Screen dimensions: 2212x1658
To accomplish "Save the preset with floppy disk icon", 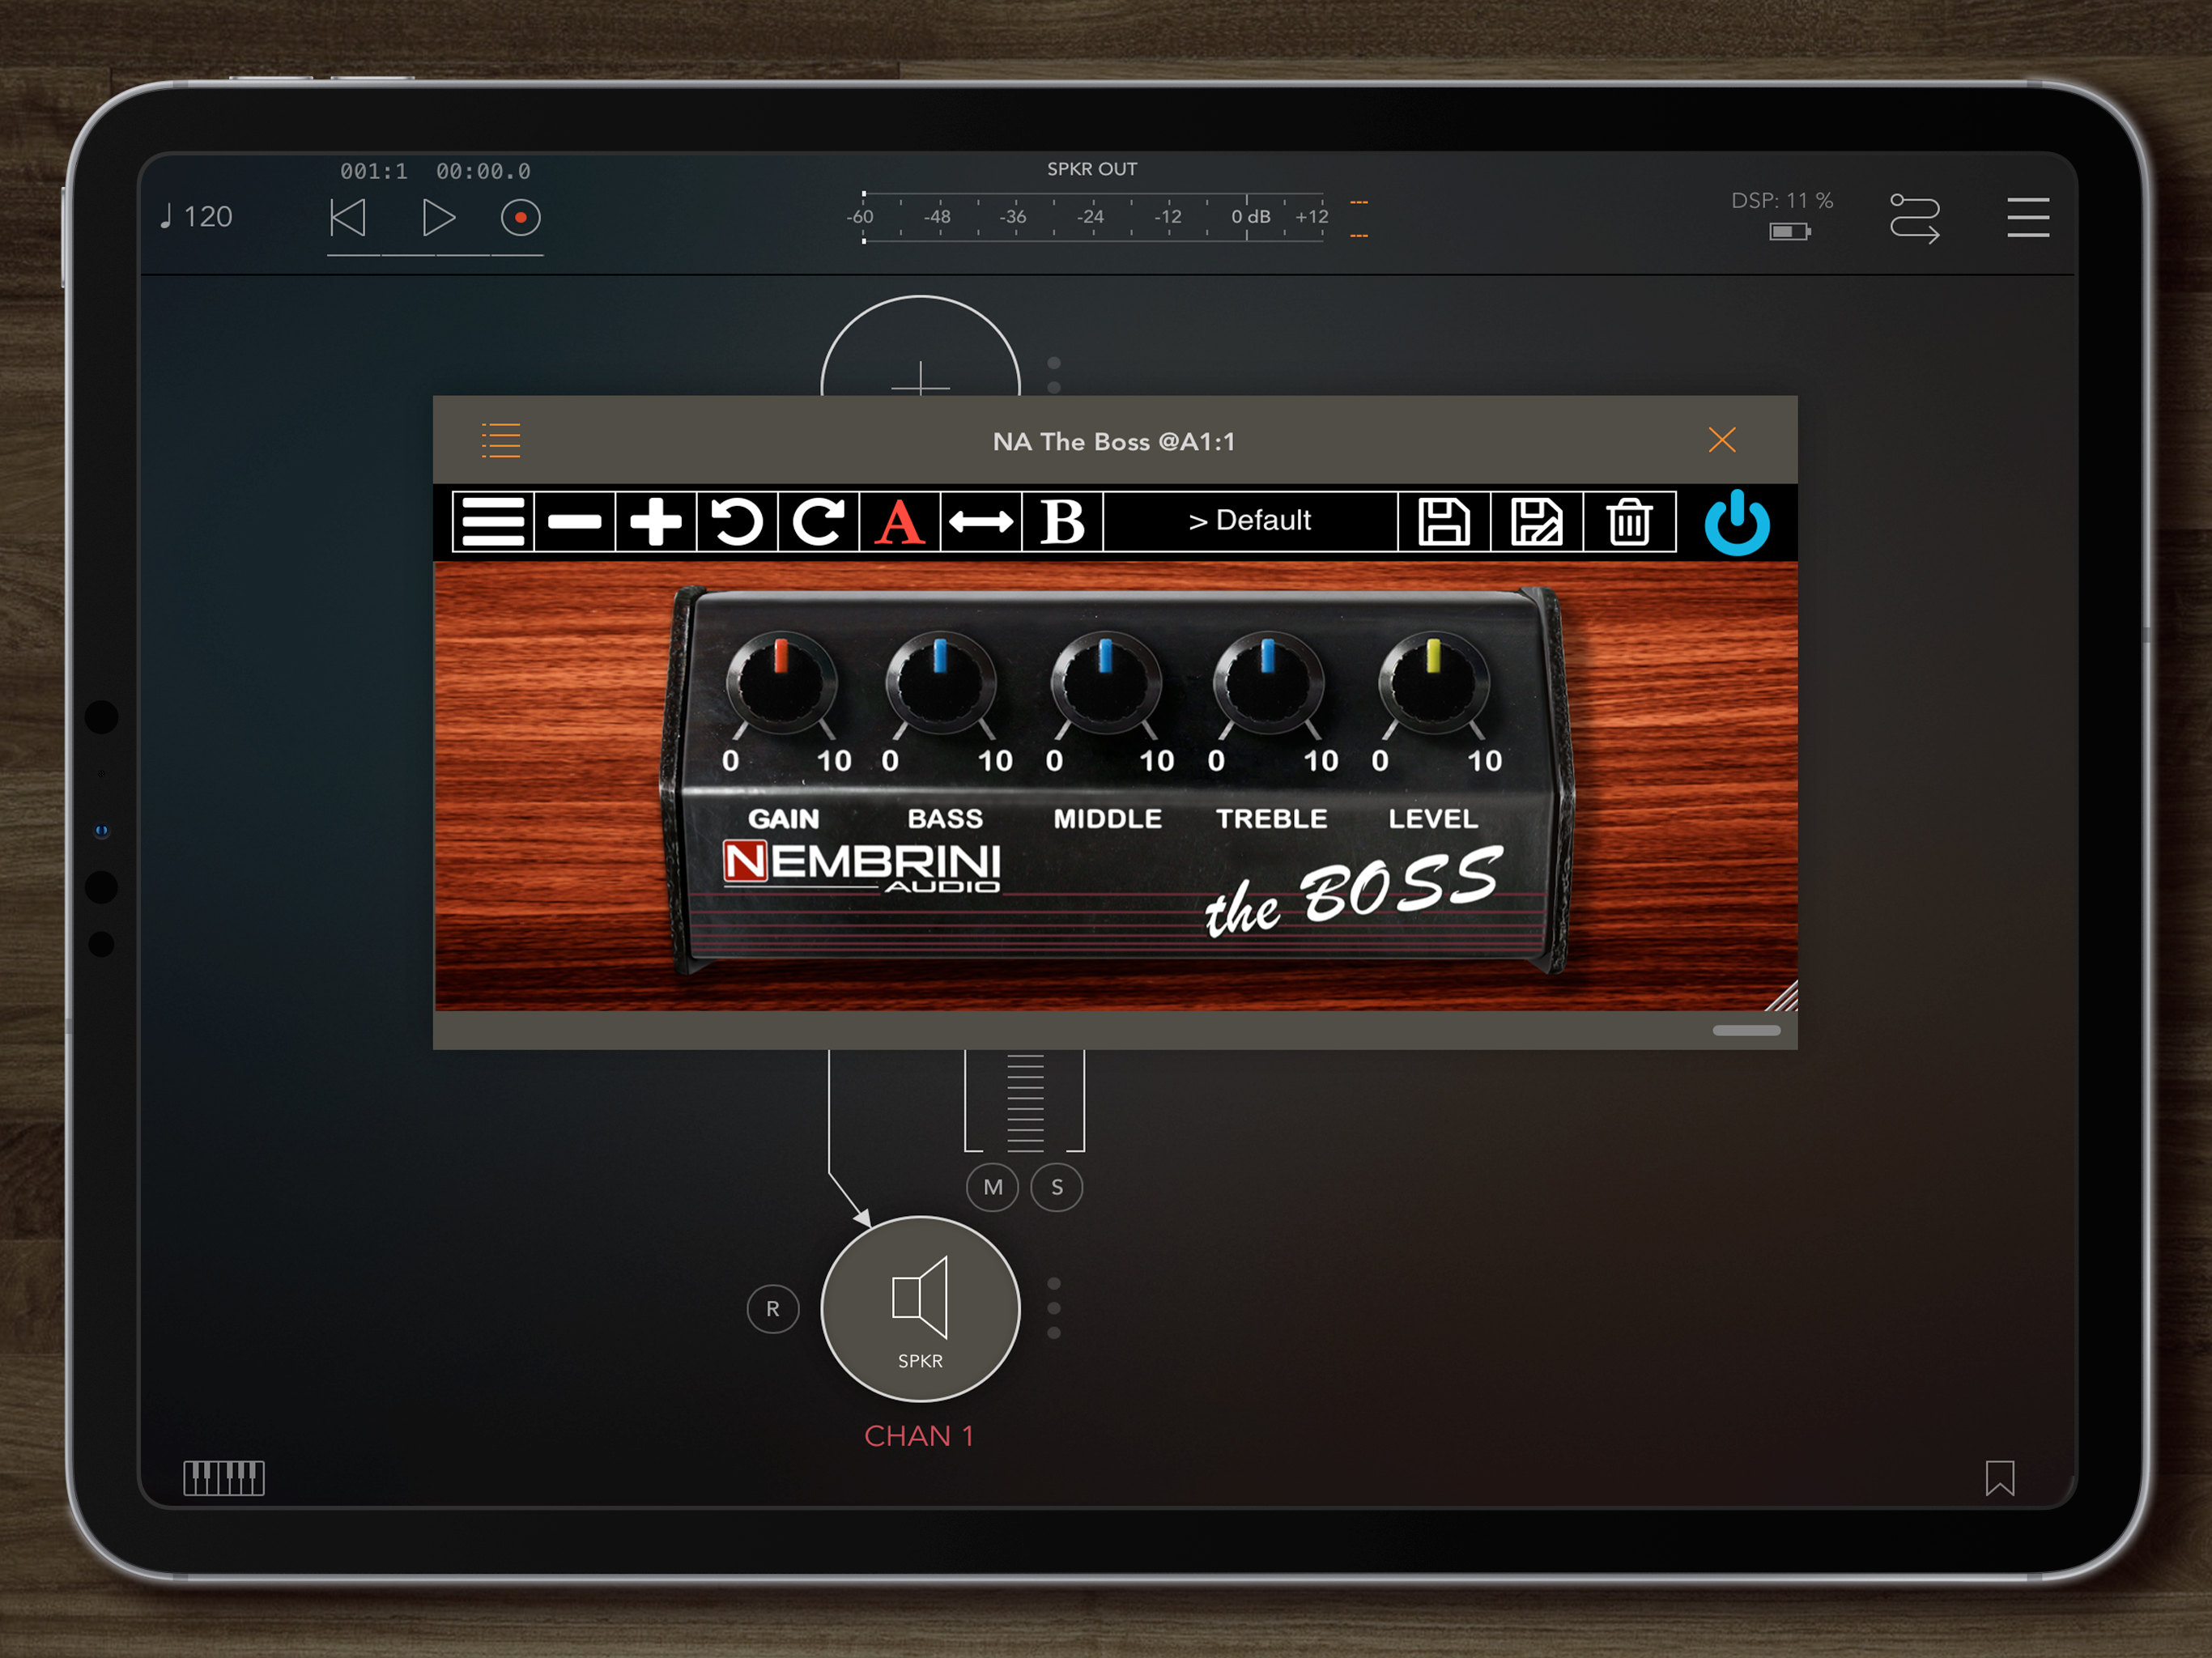I will point(1444,521).
